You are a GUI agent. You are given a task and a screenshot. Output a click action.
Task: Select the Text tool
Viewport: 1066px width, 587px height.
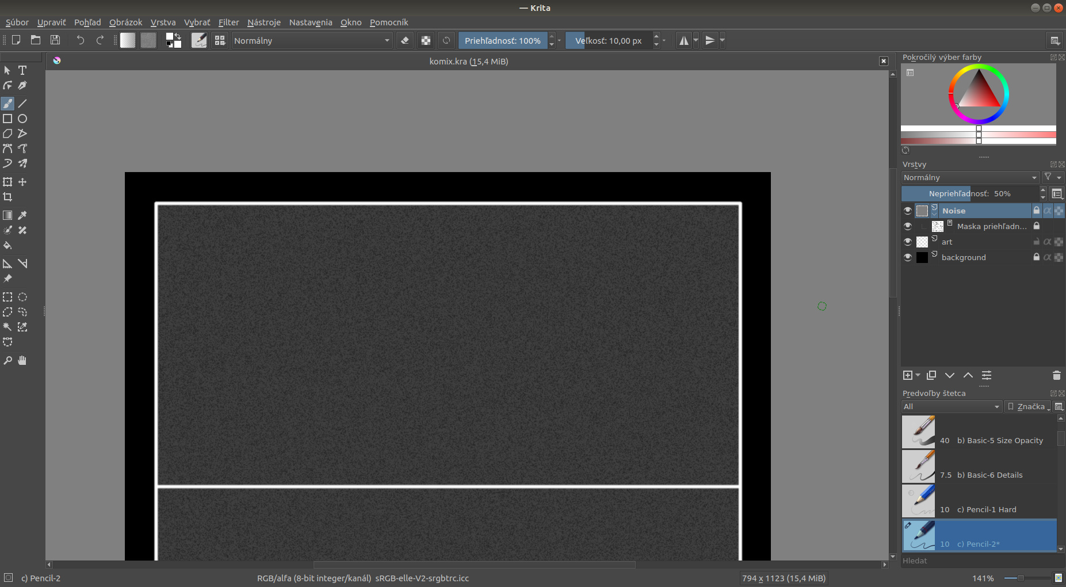click(x=22, y=70)
